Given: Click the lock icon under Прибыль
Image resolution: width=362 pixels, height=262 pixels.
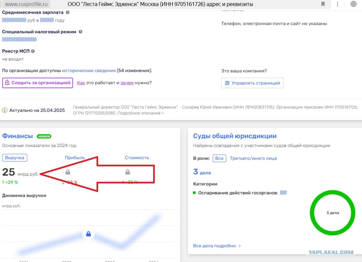Looking at the screenshot, I should tap(68, 172).
